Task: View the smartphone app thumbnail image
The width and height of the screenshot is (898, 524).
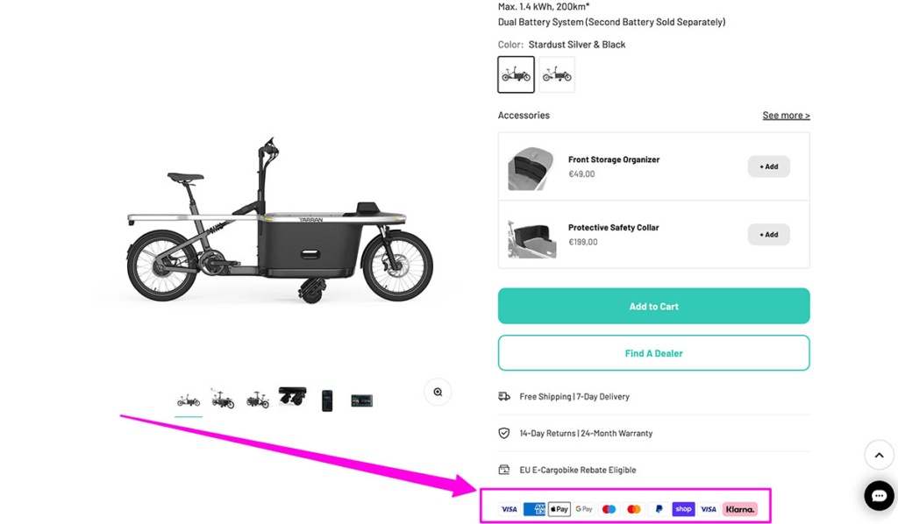Action: pos(327,400)
